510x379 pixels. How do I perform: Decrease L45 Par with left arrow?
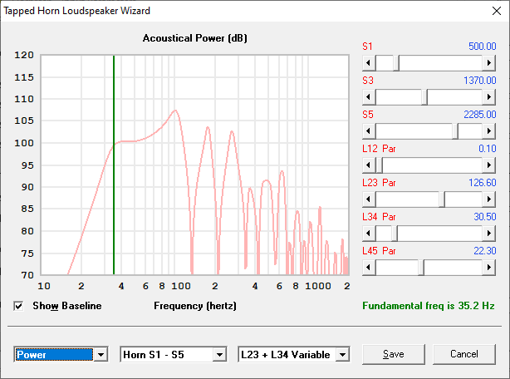click(369, 268)
